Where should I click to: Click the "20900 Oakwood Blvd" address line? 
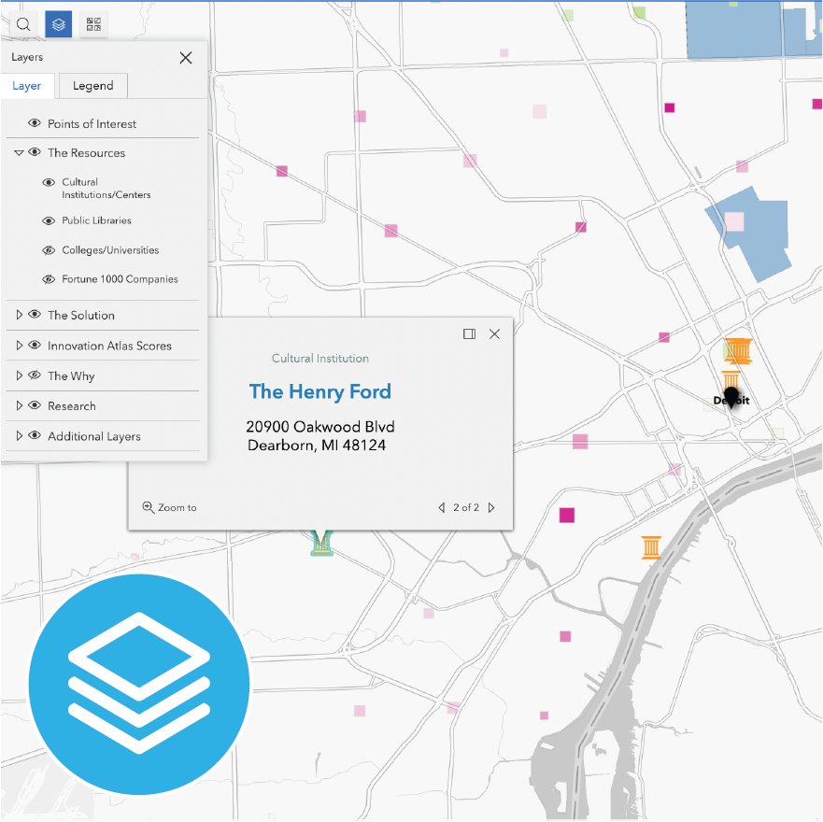tap(320, 427)
